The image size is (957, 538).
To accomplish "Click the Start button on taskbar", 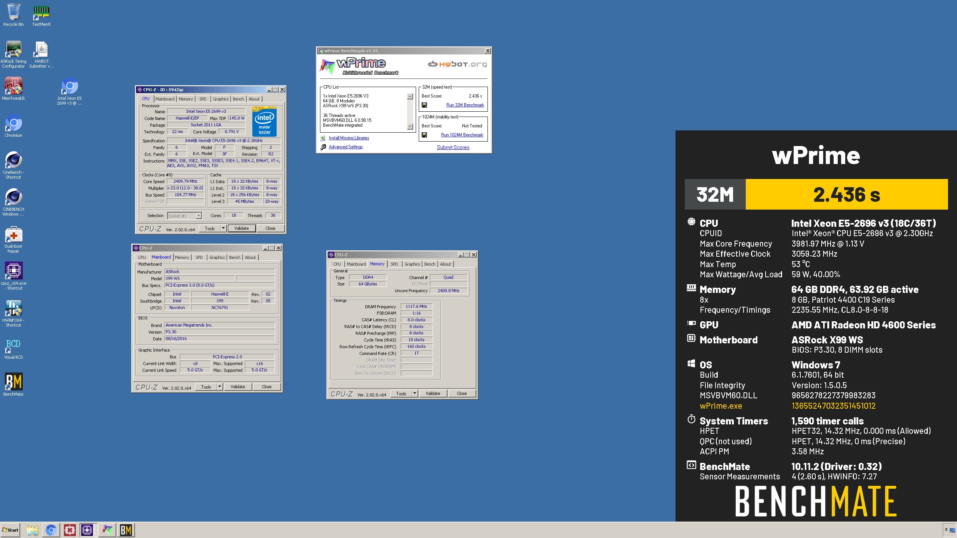I will click(x=10, y=530).
